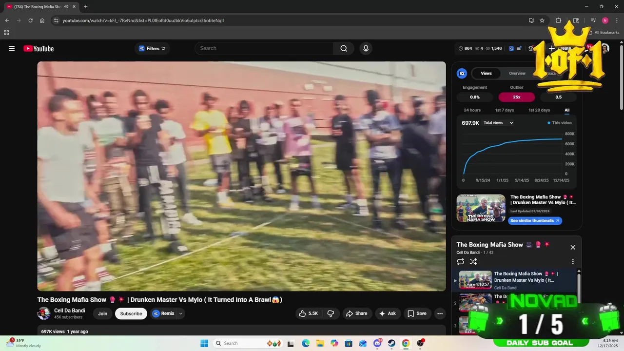This screenshot has height=351, width=624.
Task: Click the video player frame
Action: [241, 176]
